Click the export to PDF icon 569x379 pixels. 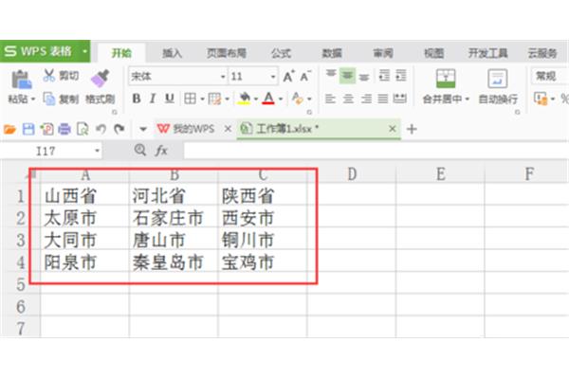click(46, 129)
